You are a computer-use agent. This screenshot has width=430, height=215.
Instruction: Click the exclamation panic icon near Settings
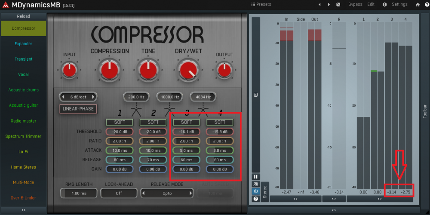tap(384, 5)
